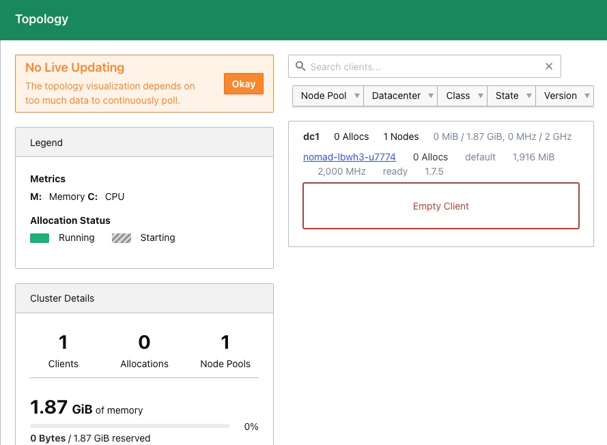Click the magnifier icon in the client search
The image size is (607, 445).
pyautogui.click(x=300, y=67)
